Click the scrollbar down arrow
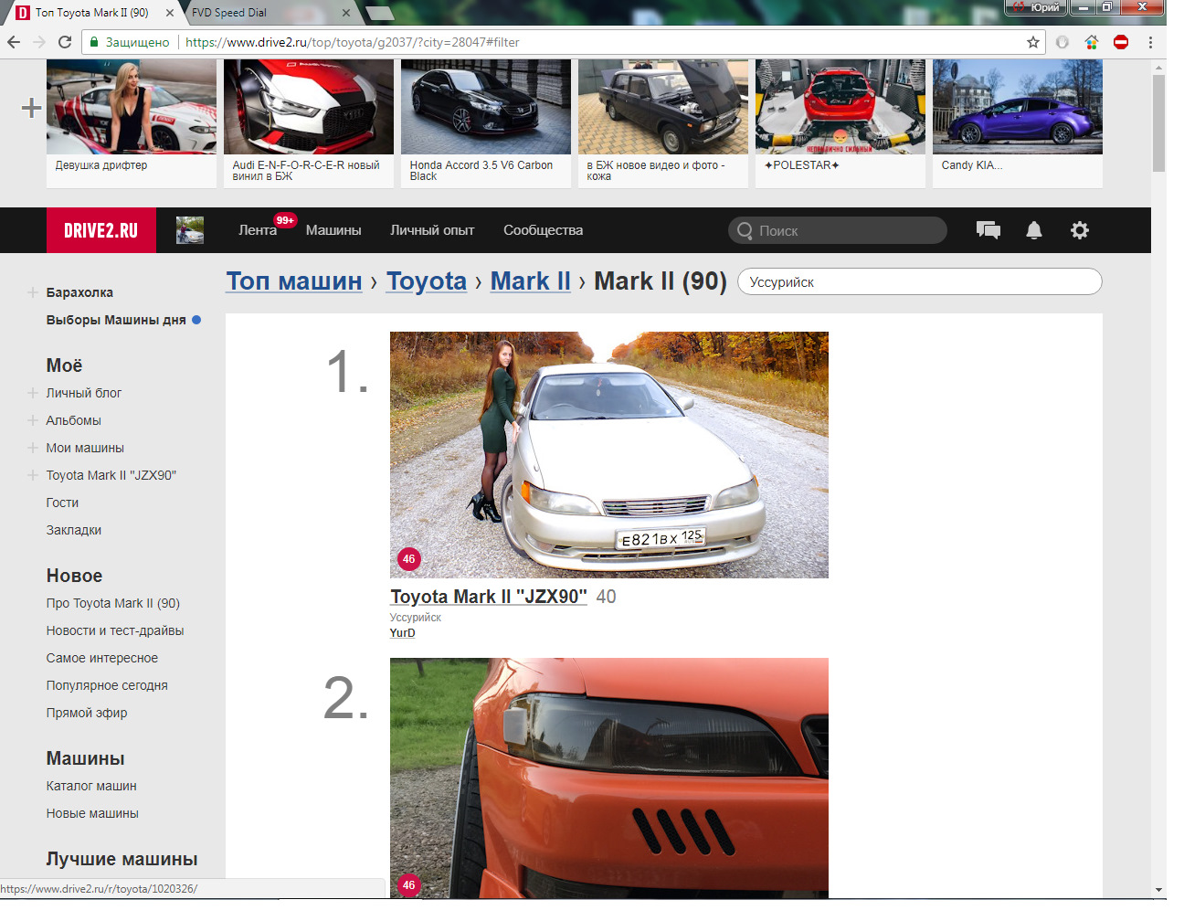The height and width of the screenshot is (921, 1184). coord(1159,890)
